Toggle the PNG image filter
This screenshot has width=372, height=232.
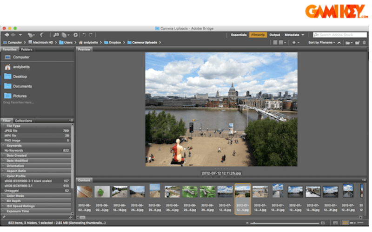coord(36,141)
